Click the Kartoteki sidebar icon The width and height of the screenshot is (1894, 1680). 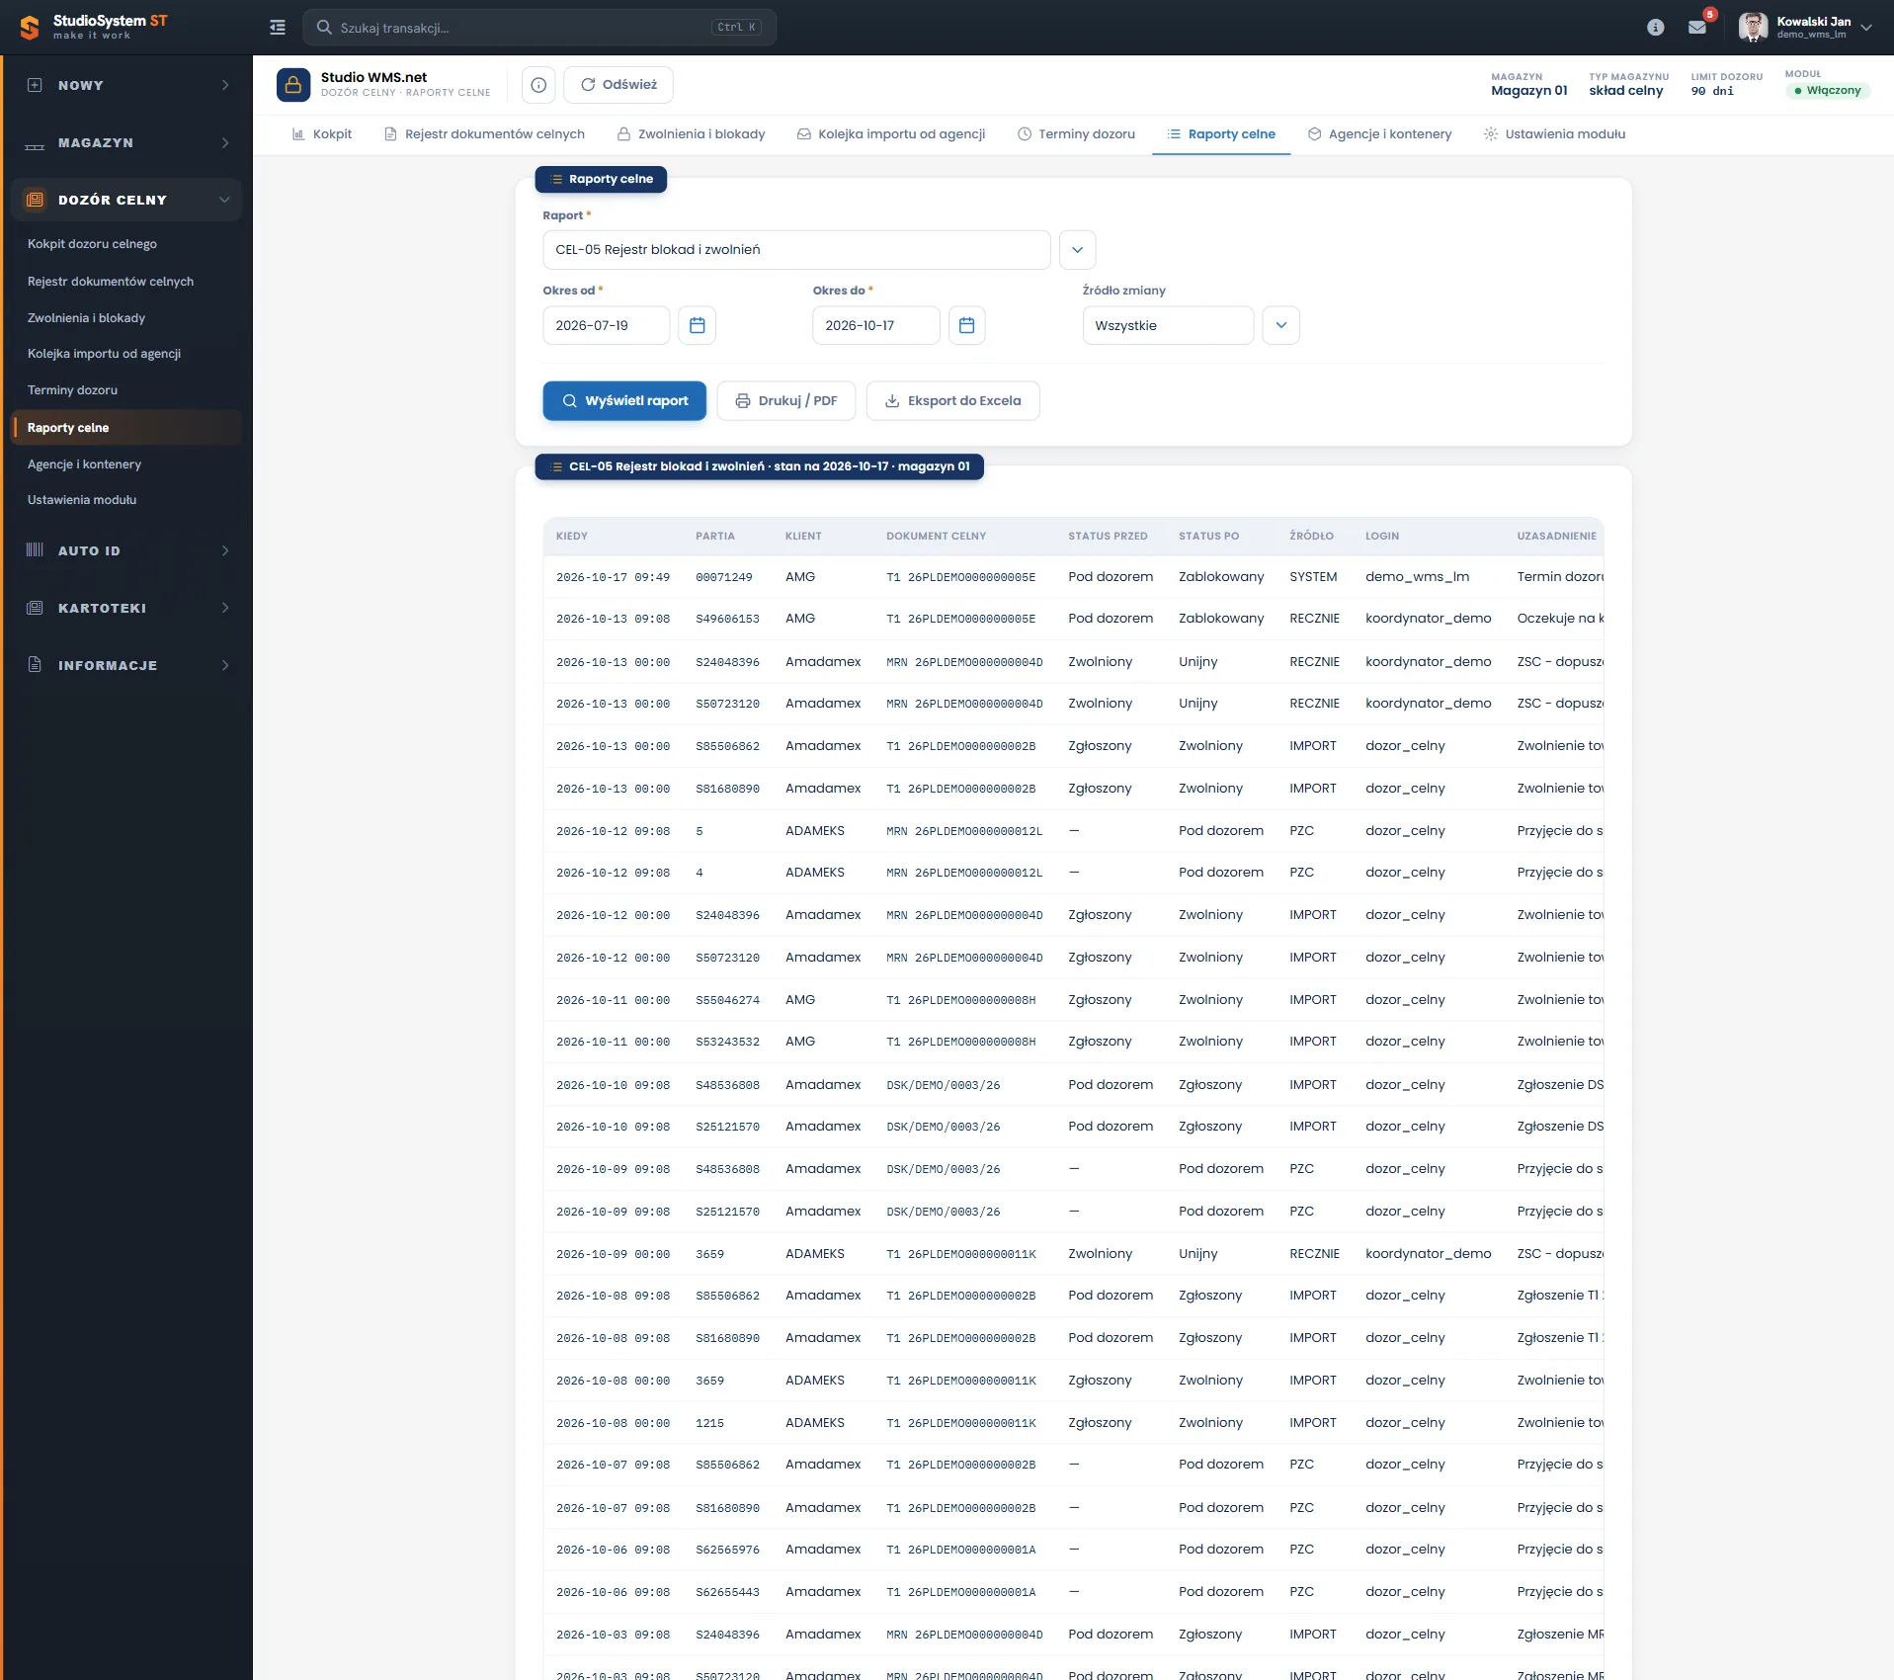[x=35, y=608]
